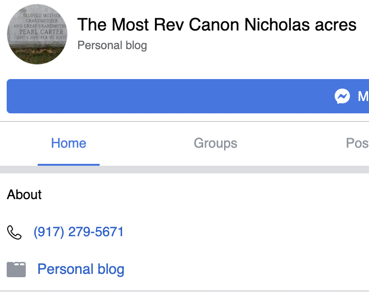Open the gravestone profile picture

point(37,34)
